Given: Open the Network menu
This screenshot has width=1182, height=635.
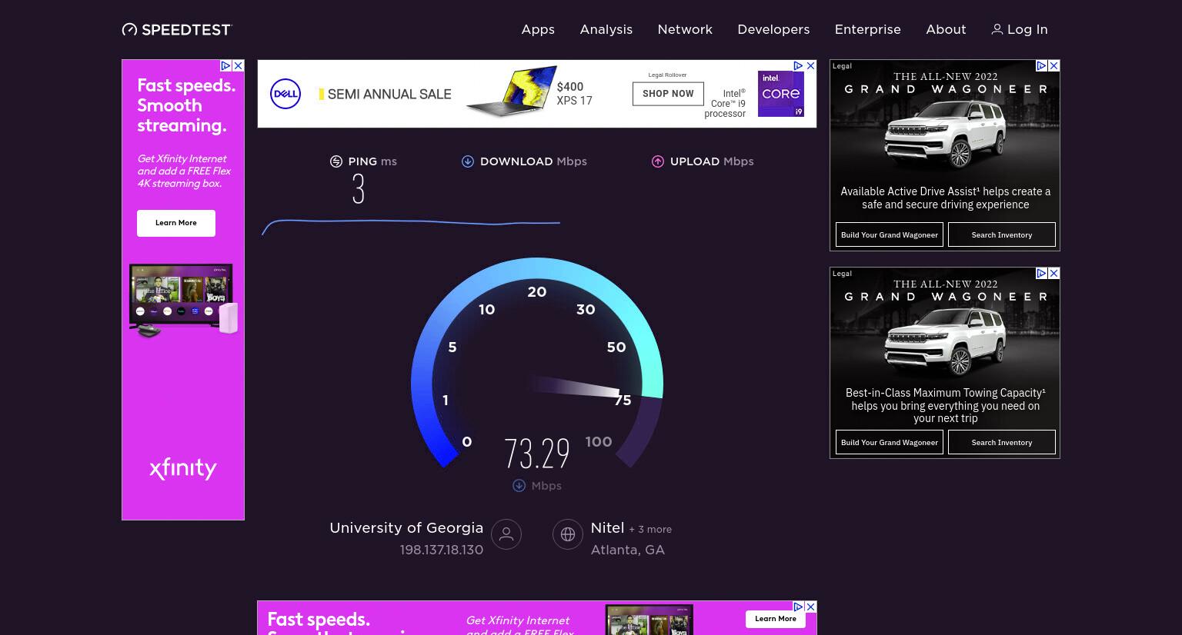Looking at the screenshot, I should pos(685,29).
